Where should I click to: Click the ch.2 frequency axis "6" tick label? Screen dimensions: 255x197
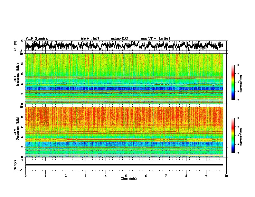click(23, 127)
